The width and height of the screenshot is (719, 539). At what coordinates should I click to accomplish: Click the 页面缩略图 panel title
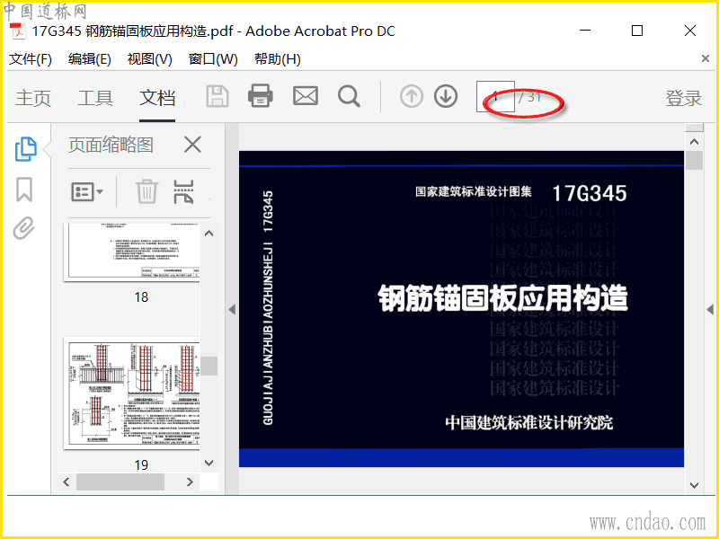click(111, 145)
